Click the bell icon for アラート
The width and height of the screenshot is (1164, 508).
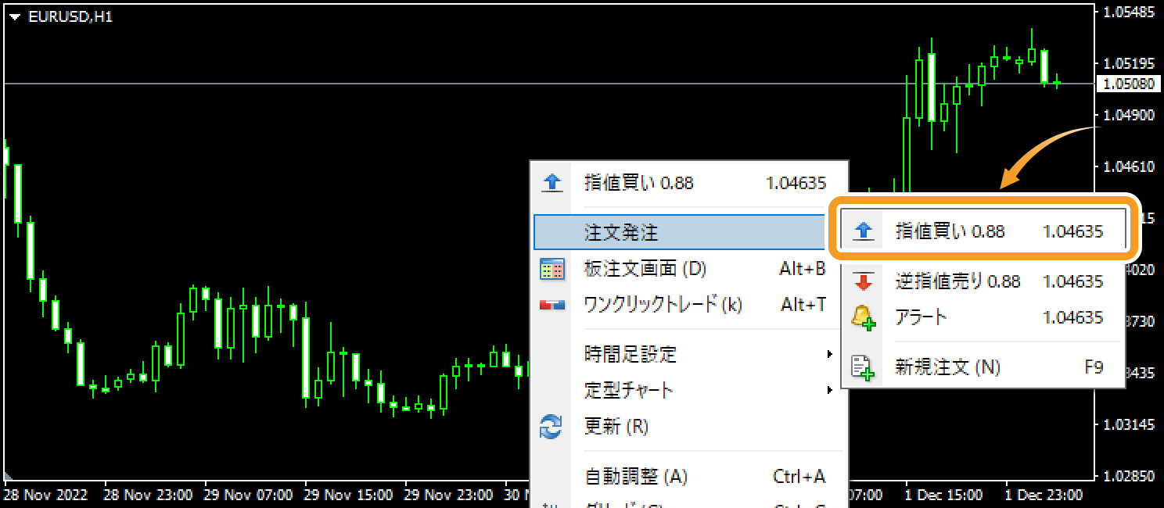point(864,317)
